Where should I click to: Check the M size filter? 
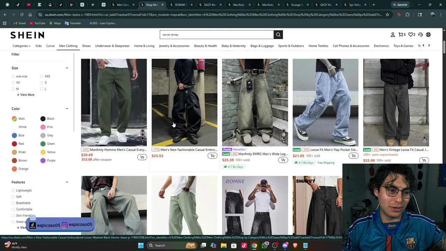coord(13,89)
